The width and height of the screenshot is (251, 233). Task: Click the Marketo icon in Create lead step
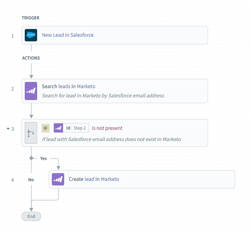58,179
